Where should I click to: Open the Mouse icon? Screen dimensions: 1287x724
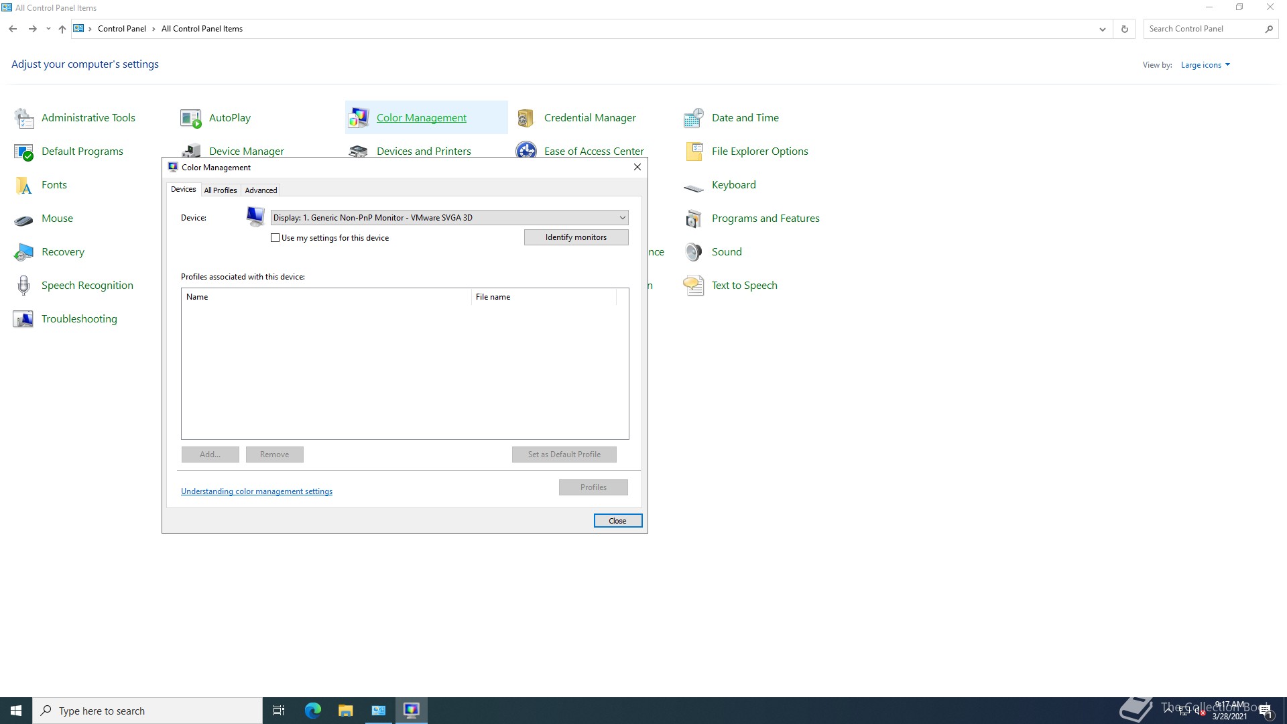(x=24, y=219)
